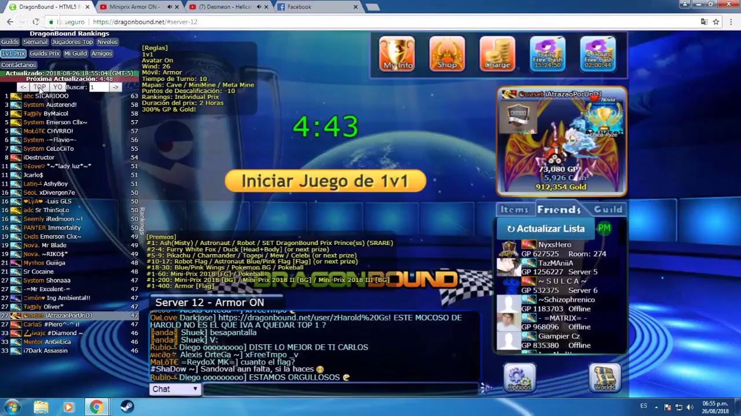Open Steam from the taskbar
This screenshot has height=416, width=741.
point(127,407)
